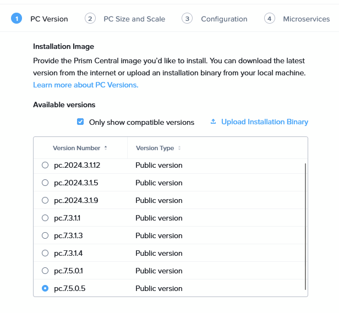This screenshot has width=339, height=313.
Task: Click the upload arrow icon beside Upload Installation Binary
Action: point(214,122)
